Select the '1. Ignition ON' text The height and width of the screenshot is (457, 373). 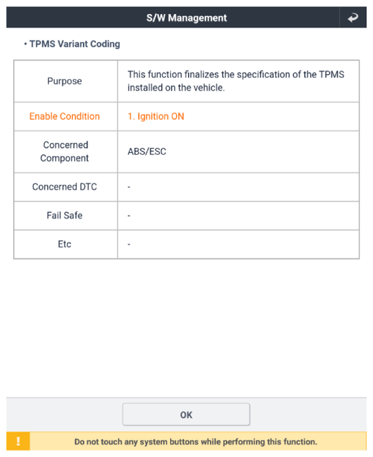tap(156, 116)
